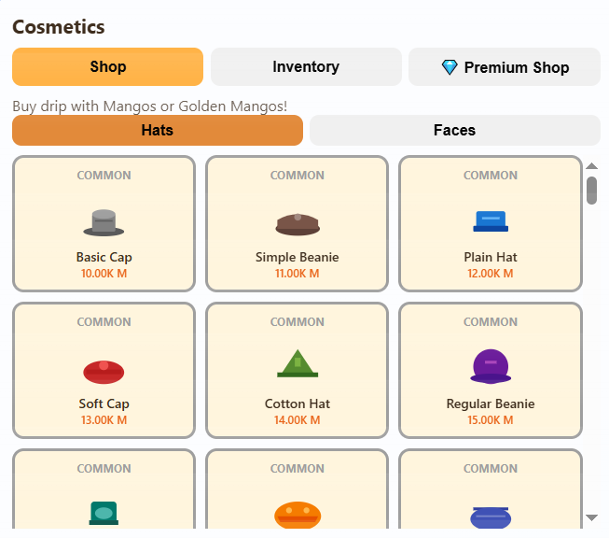Click the scroll up arrow
The height and width of the screenshot is (538, 609).
(x=591, y=166)
